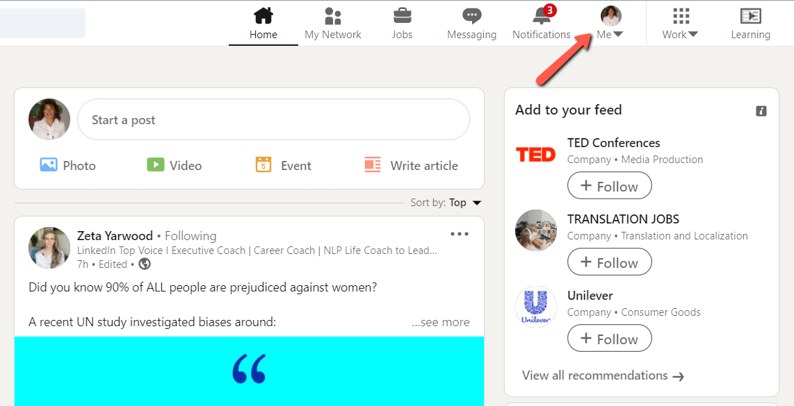Open the Learning video icon
The width and height of the screenshot is (794, 406).
coord(750,16)
